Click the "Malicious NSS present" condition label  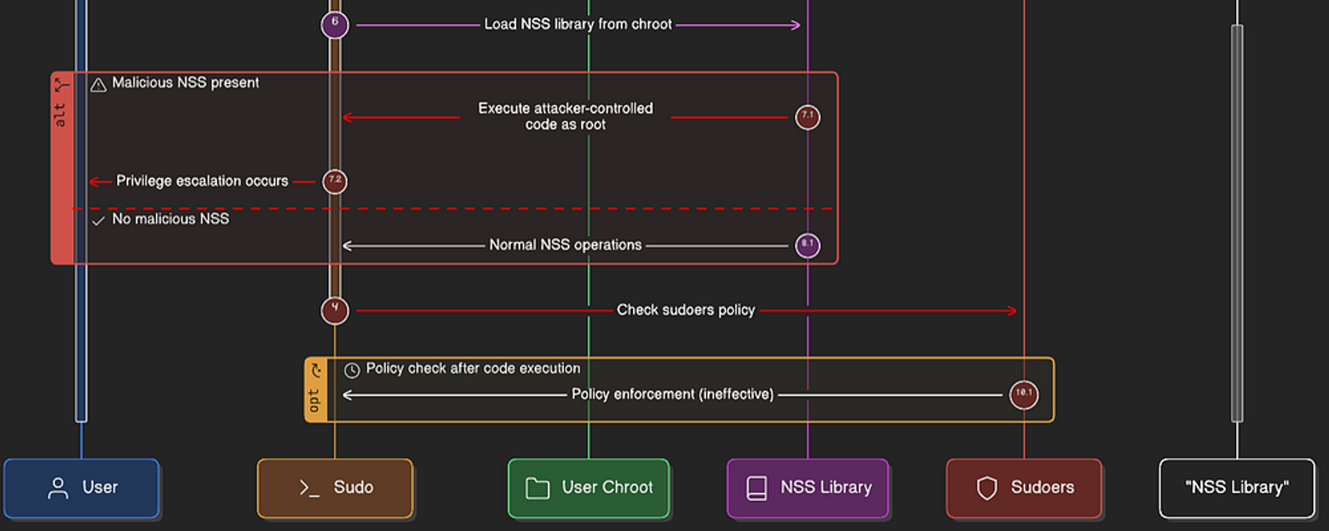[x=185, y=83]
